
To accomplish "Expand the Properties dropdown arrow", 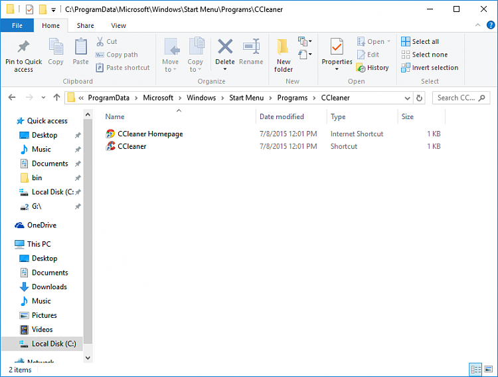I will tap(337, 69).
